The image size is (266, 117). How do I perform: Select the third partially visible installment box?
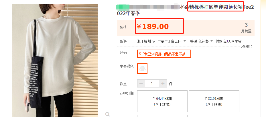point(162,116)
